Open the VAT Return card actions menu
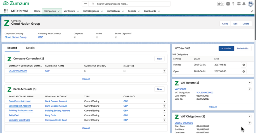Screen dimensions: 256x134 coord(250,83)
